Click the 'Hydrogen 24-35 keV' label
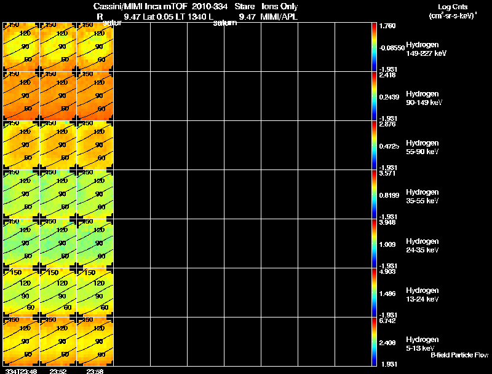This screenshot has height=374, width=492. pos(423,246)
